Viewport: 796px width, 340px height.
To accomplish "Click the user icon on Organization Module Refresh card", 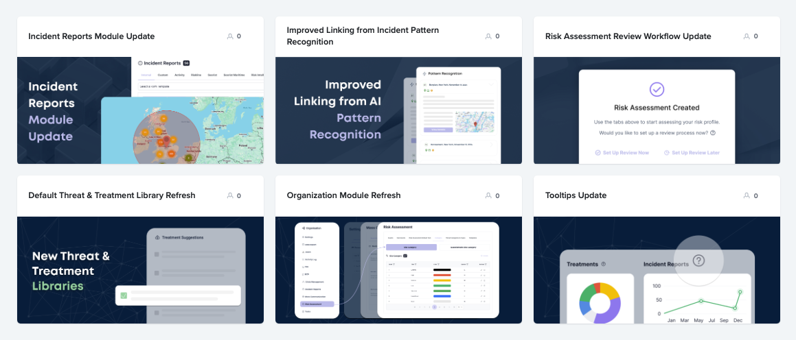I will tap(488, 195).
